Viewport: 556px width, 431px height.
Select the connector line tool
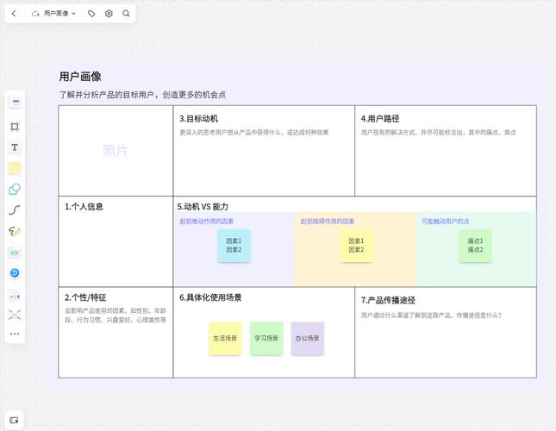(15, 210)
